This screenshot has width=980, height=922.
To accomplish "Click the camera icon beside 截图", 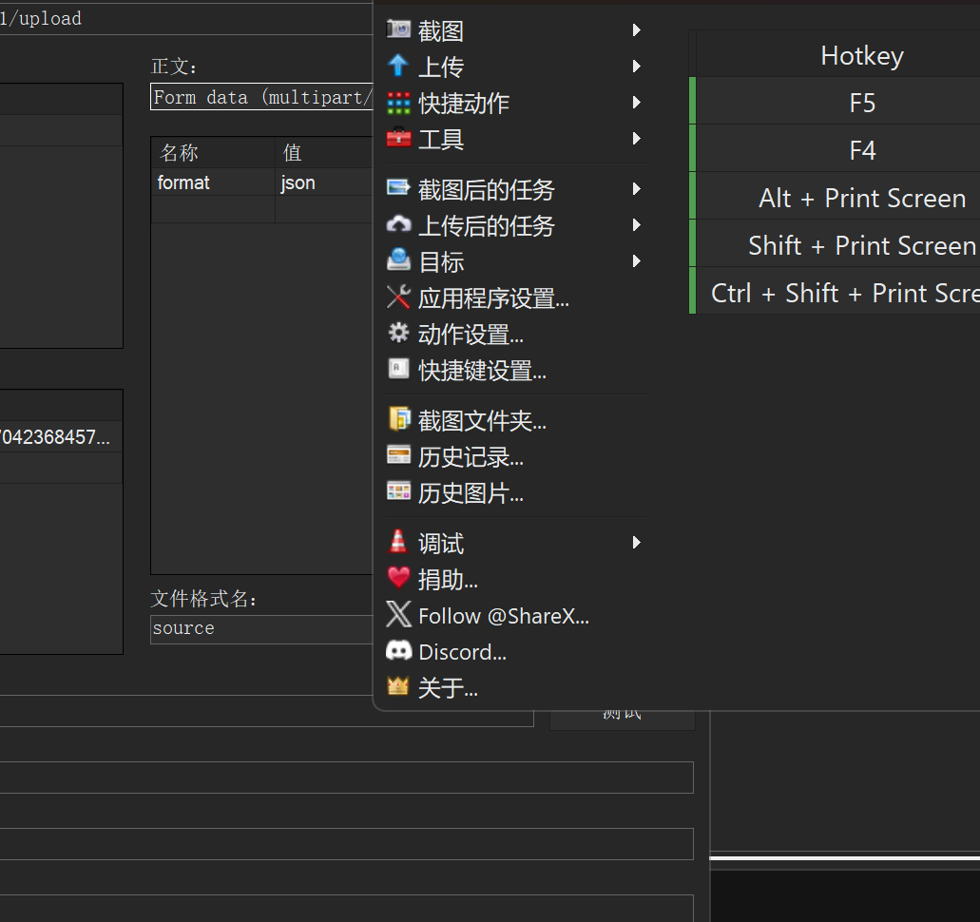I will pyautogui.click(x=398, y=30).
